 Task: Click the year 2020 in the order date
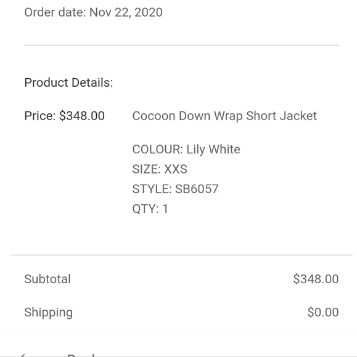coord(149,12)
